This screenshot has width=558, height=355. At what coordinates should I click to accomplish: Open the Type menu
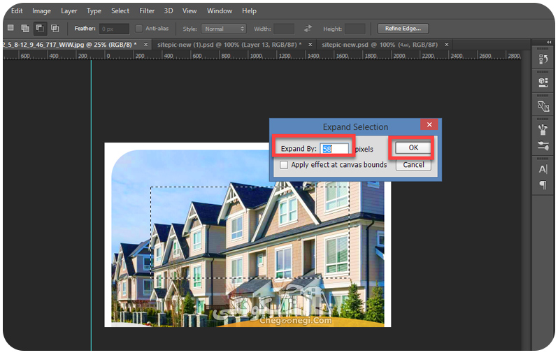(x=94, y=11)
